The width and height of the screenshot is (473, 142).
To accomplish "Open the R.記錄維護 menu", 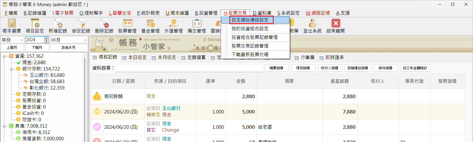I will tap(35, 13).
